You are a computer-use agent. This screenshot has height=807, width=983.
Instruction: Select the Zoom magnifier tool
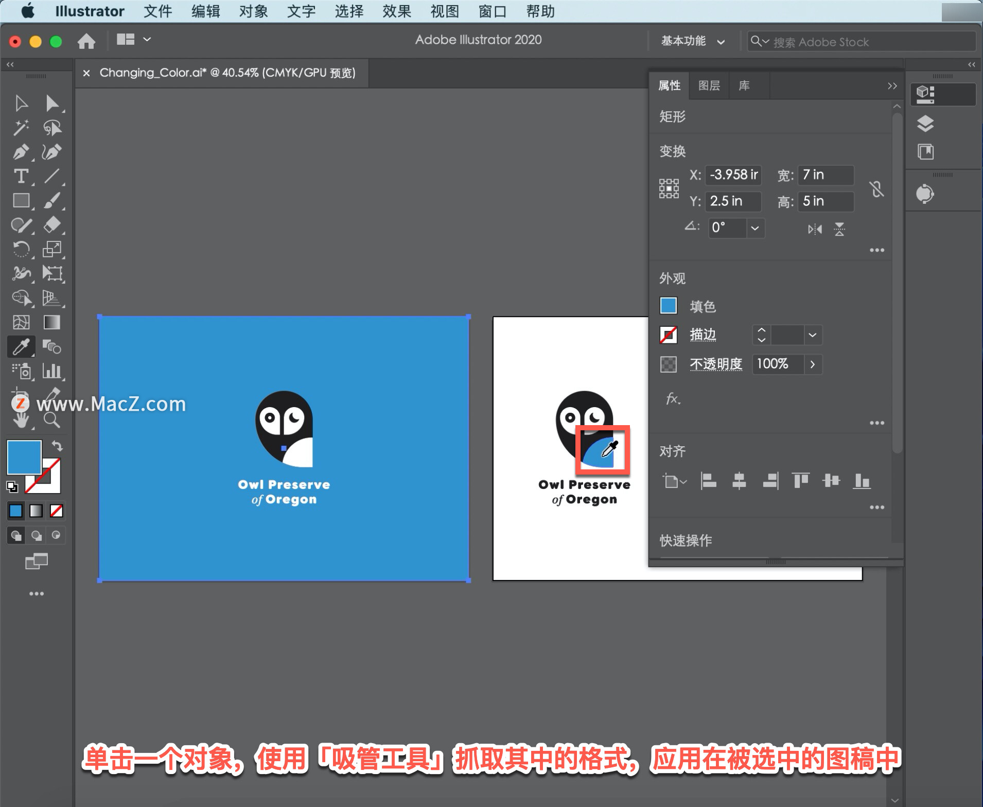tap(52, 420)
